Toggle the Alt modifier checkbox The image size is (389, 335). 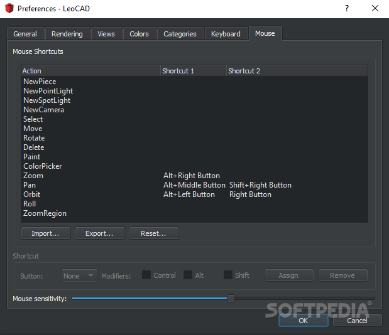tap(188, 275)
